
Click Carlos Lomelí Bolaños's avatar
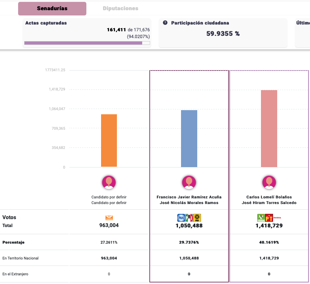(269, 183)
